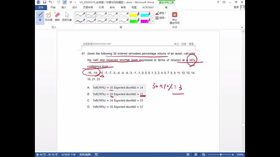Screen dimensions: 280x157
Task: Click the vertical scrollbar up arrow
Action: tap(243, 31)
